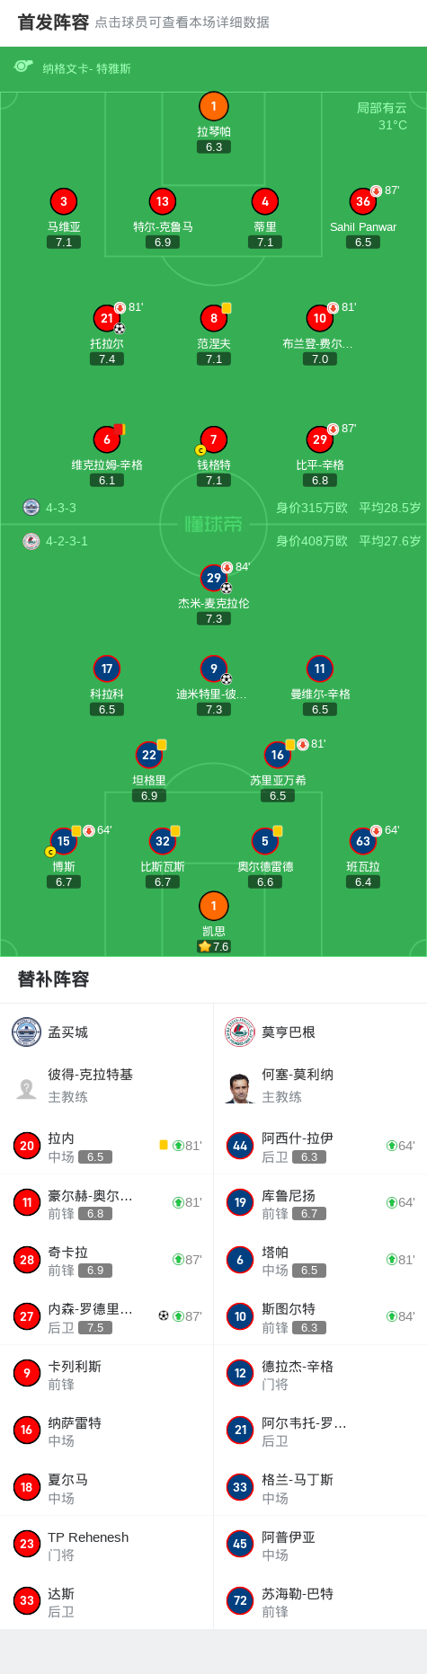Tap the 4-3-3 formation label
The image size is (427, 1674).
coord(61,508)
